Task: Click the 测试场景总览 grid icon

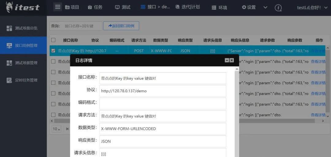Action: 9,28
